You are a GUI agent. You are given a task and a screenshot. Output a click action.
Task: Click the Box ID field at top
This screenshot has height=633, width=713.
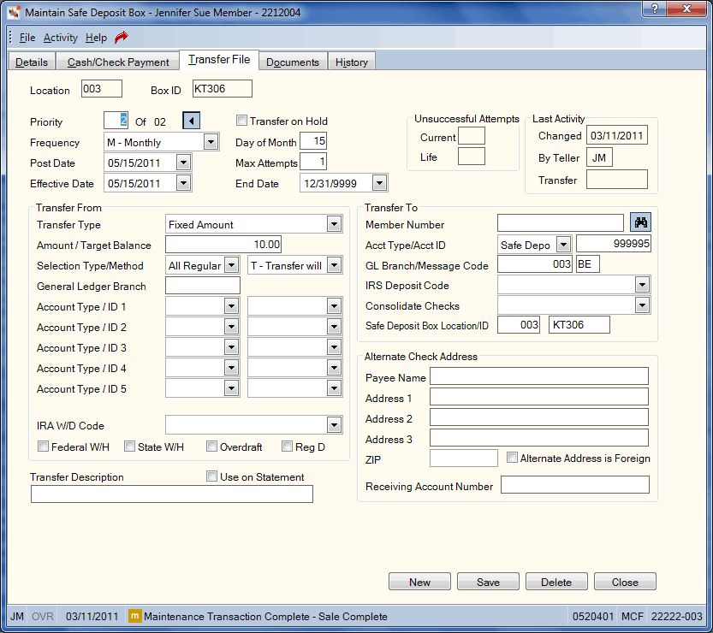pos(223,89)
